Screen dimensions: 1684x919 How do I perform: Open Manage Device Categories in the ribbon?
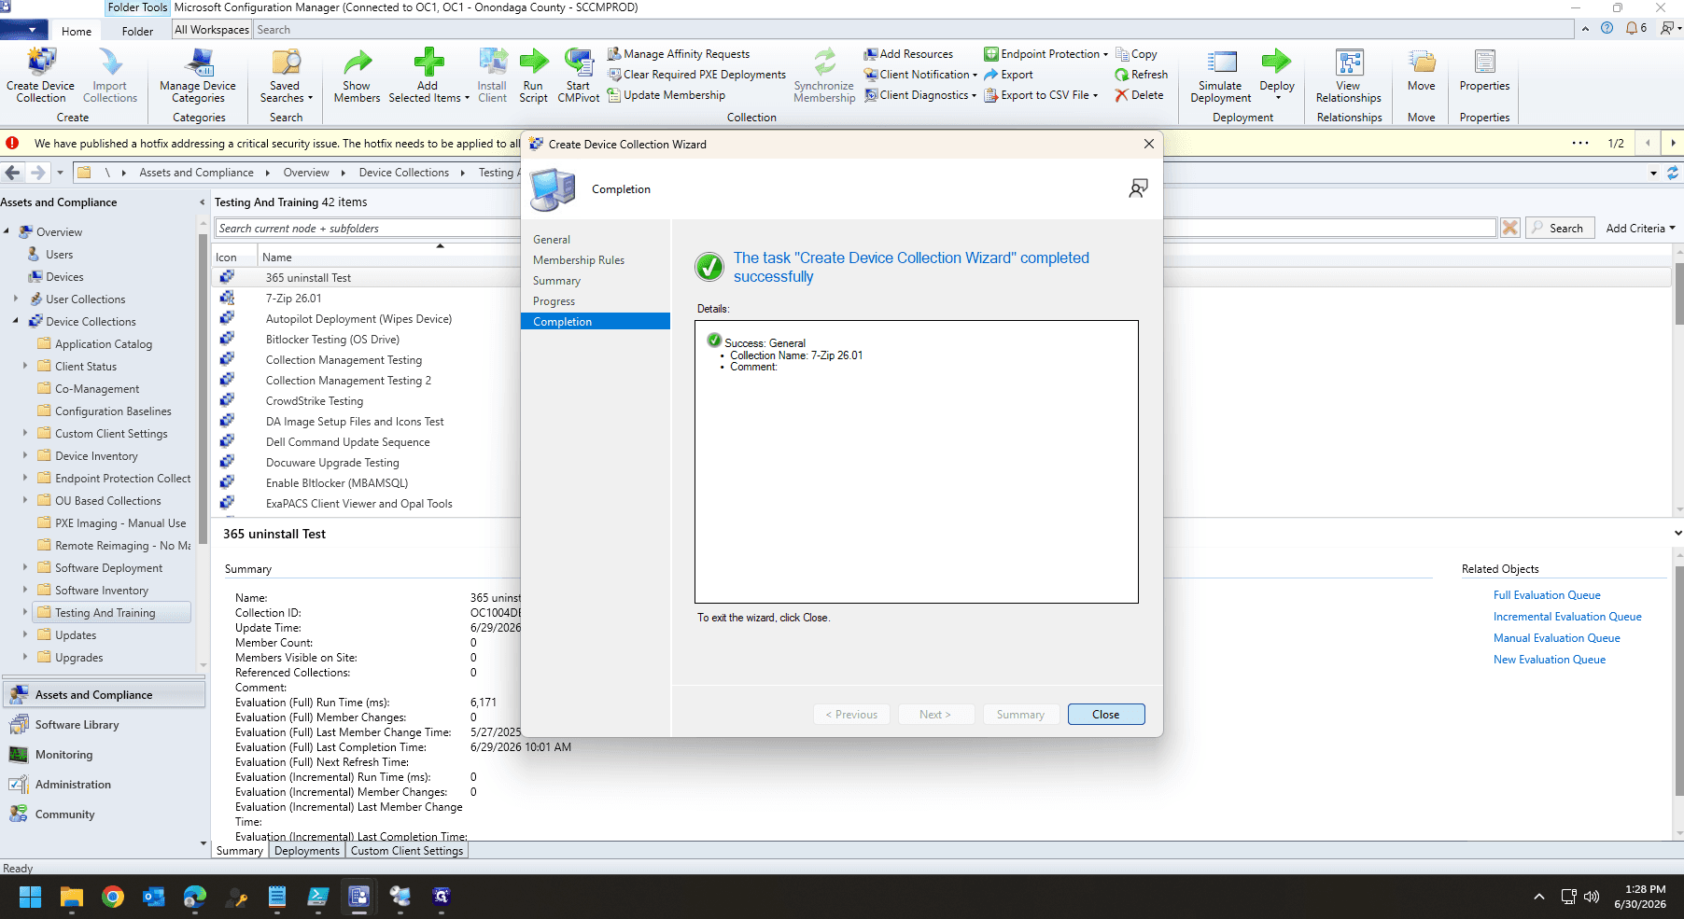pos(198,75)
